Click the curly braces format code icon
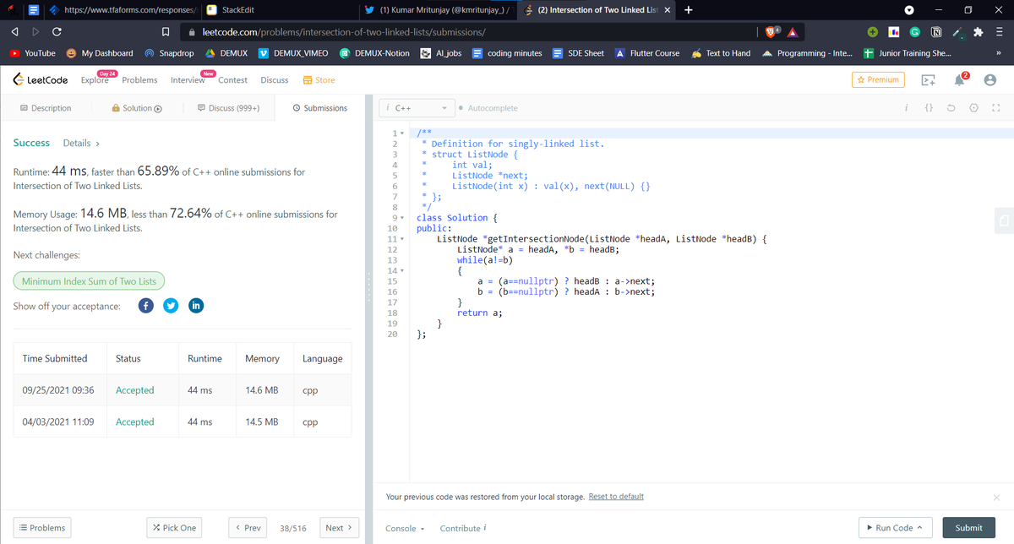1014x544 pixels. click(x=928, y=108)
